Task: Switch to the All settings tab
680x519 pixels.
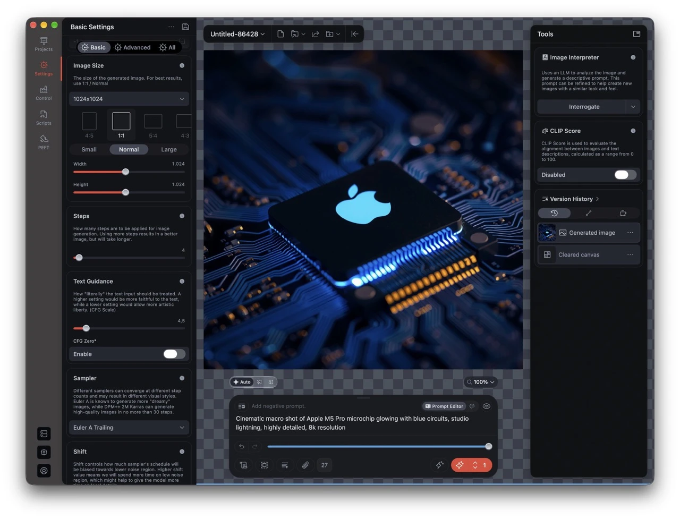Action: [167, 47]
